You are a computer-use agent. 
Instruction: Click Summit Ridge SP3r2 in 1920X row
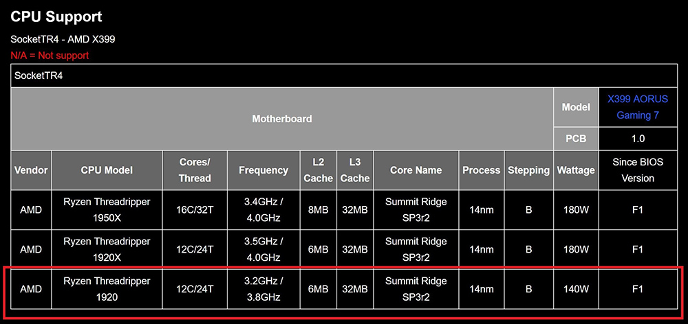pos(416,250)
